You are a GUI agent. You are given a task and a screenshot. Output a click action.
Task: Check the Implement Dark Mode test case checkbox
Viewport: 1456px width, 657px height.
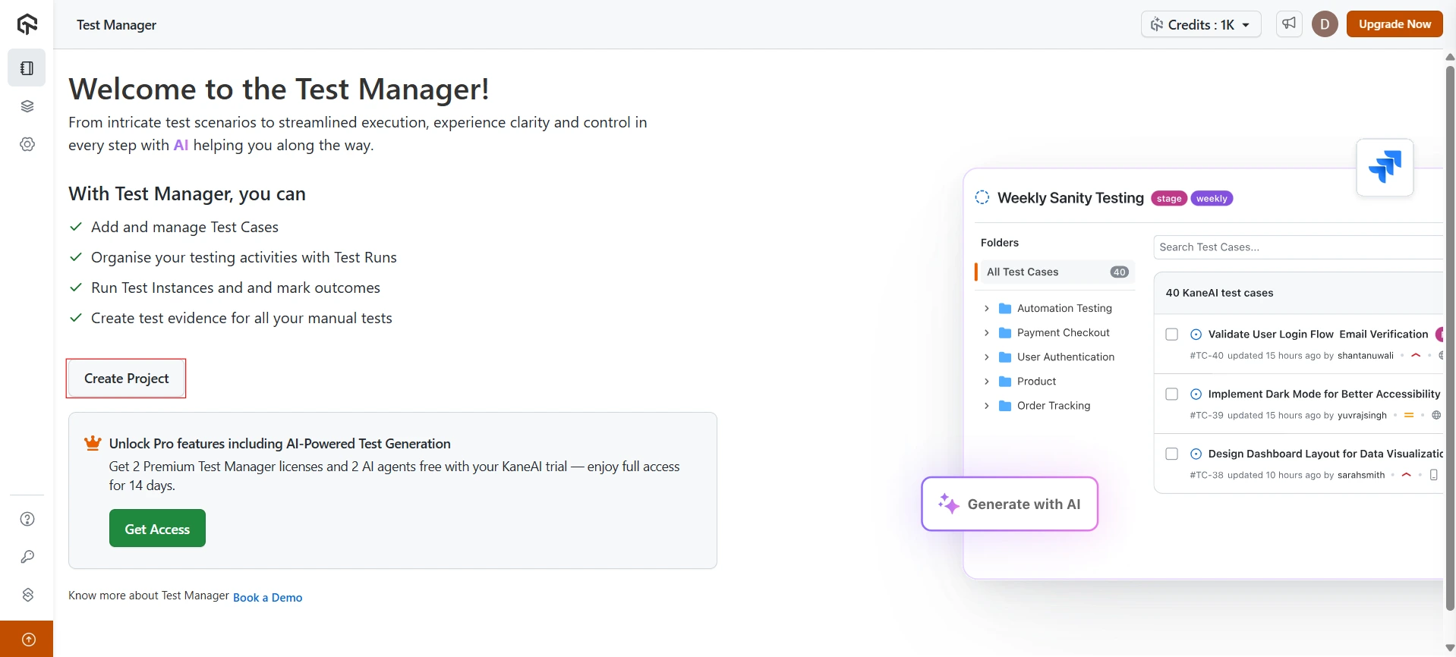click(x=1171, y=395)
